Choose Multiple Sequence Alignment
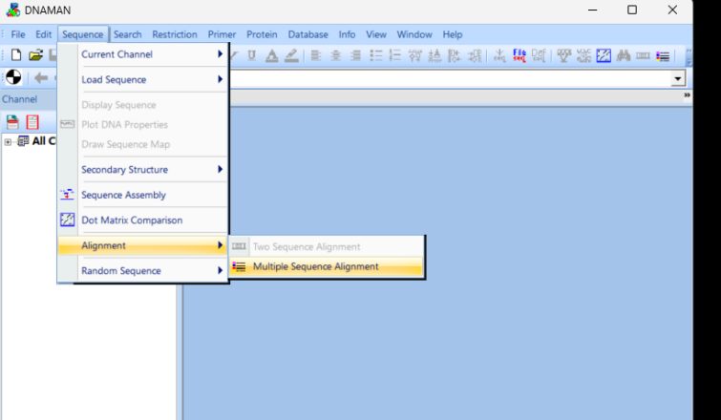The height and width of the screenshot is (420, 721). (x=326, y=266)
